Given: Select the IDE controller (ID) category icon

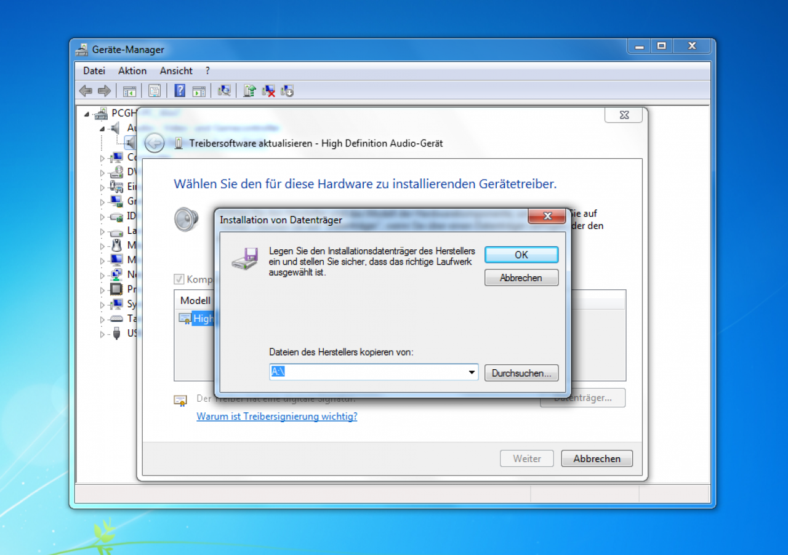Looking at the screenshot, I should pyautogui.click(x=116, y=217).
